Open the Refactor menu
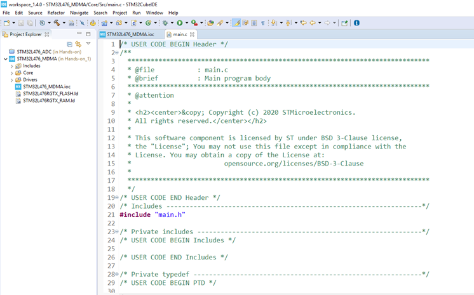 point(56,13)
